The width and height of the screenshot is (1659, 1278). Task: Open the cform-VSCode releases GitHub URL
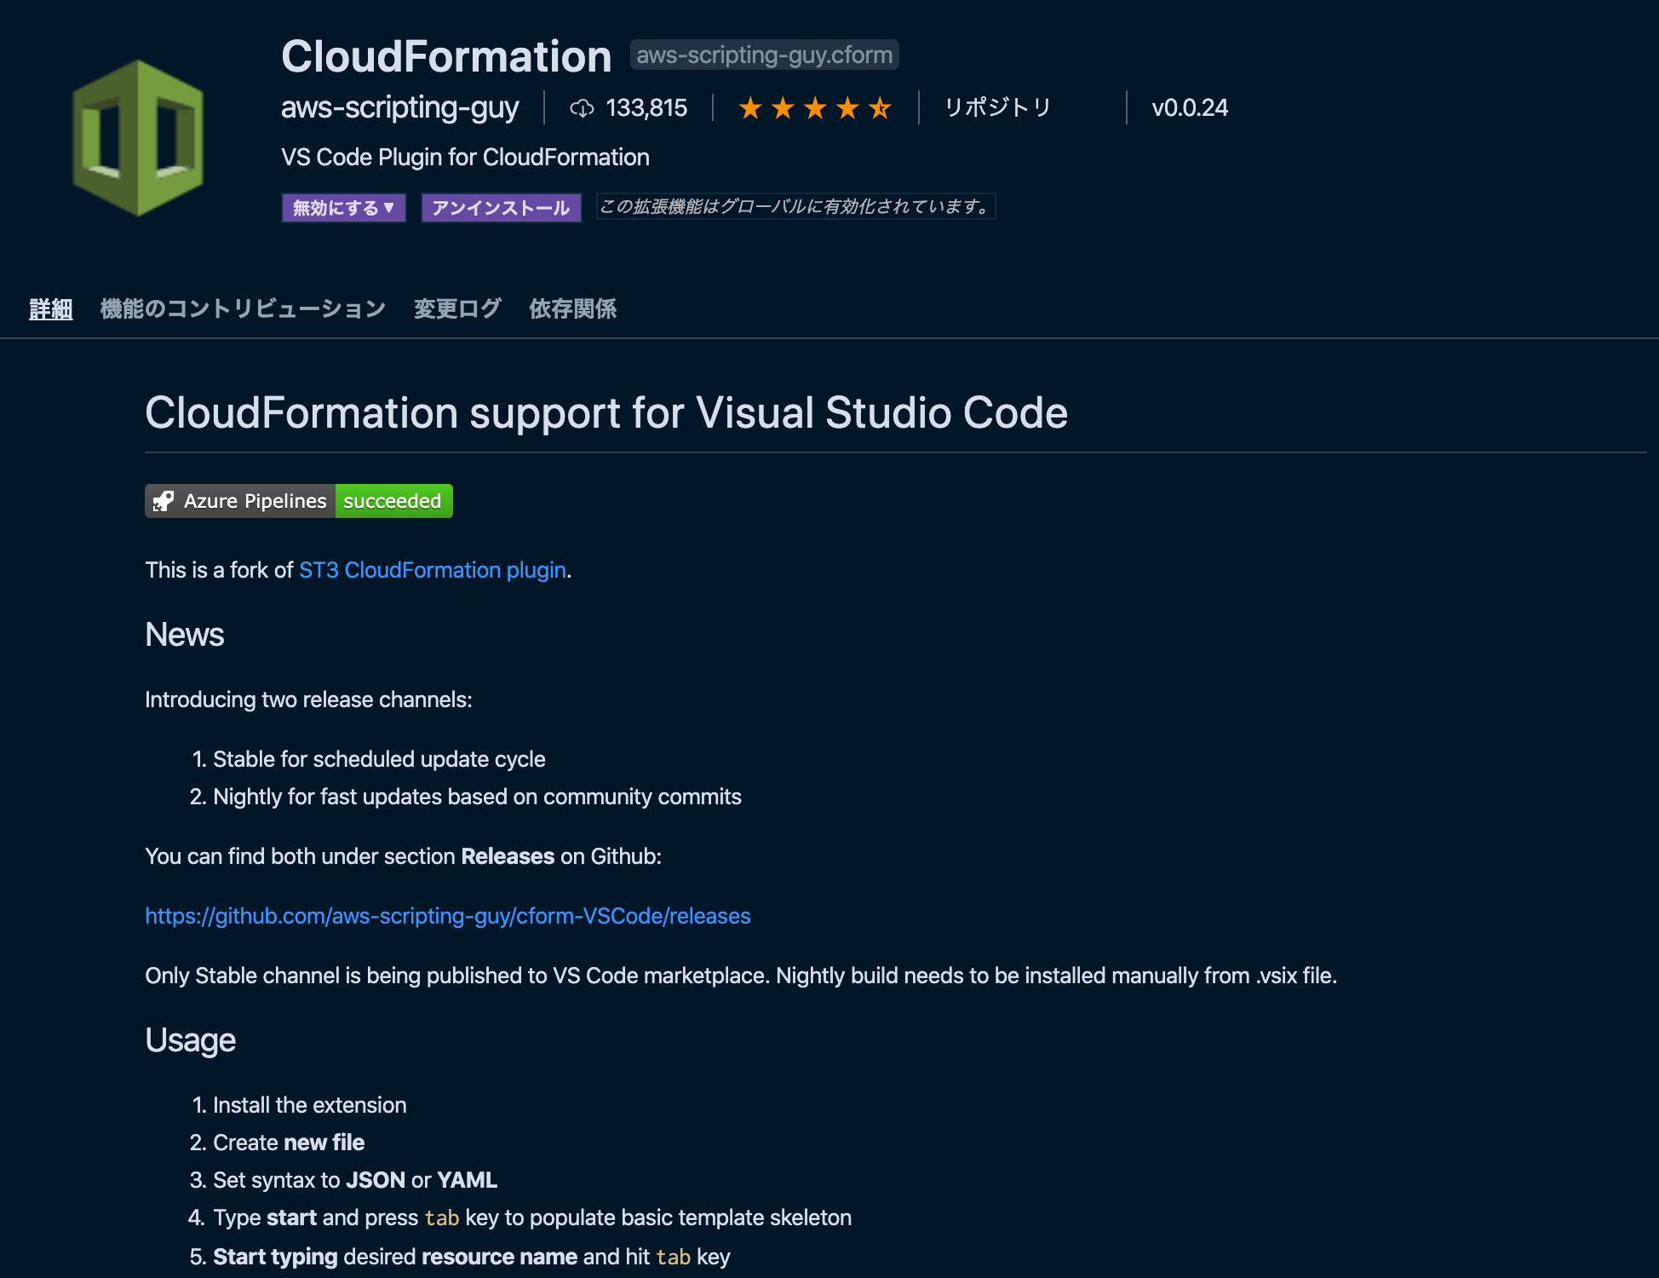click(x=448, y=916)
